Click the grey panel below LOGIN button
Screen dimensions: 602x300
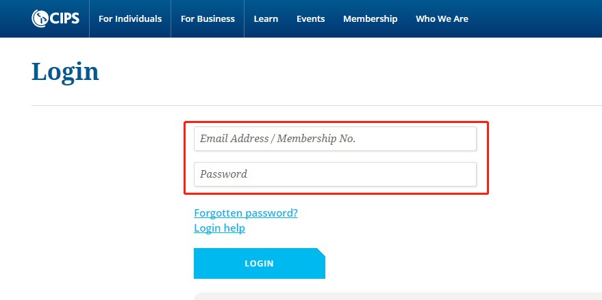point(397,297)
